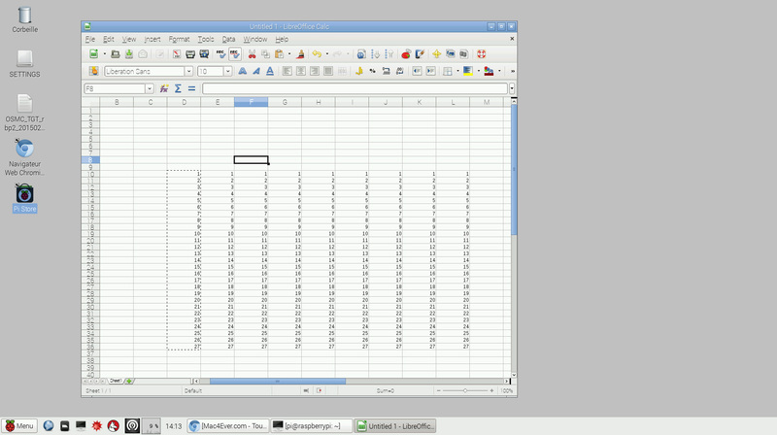Open the Insert menu

pos(152,39)
